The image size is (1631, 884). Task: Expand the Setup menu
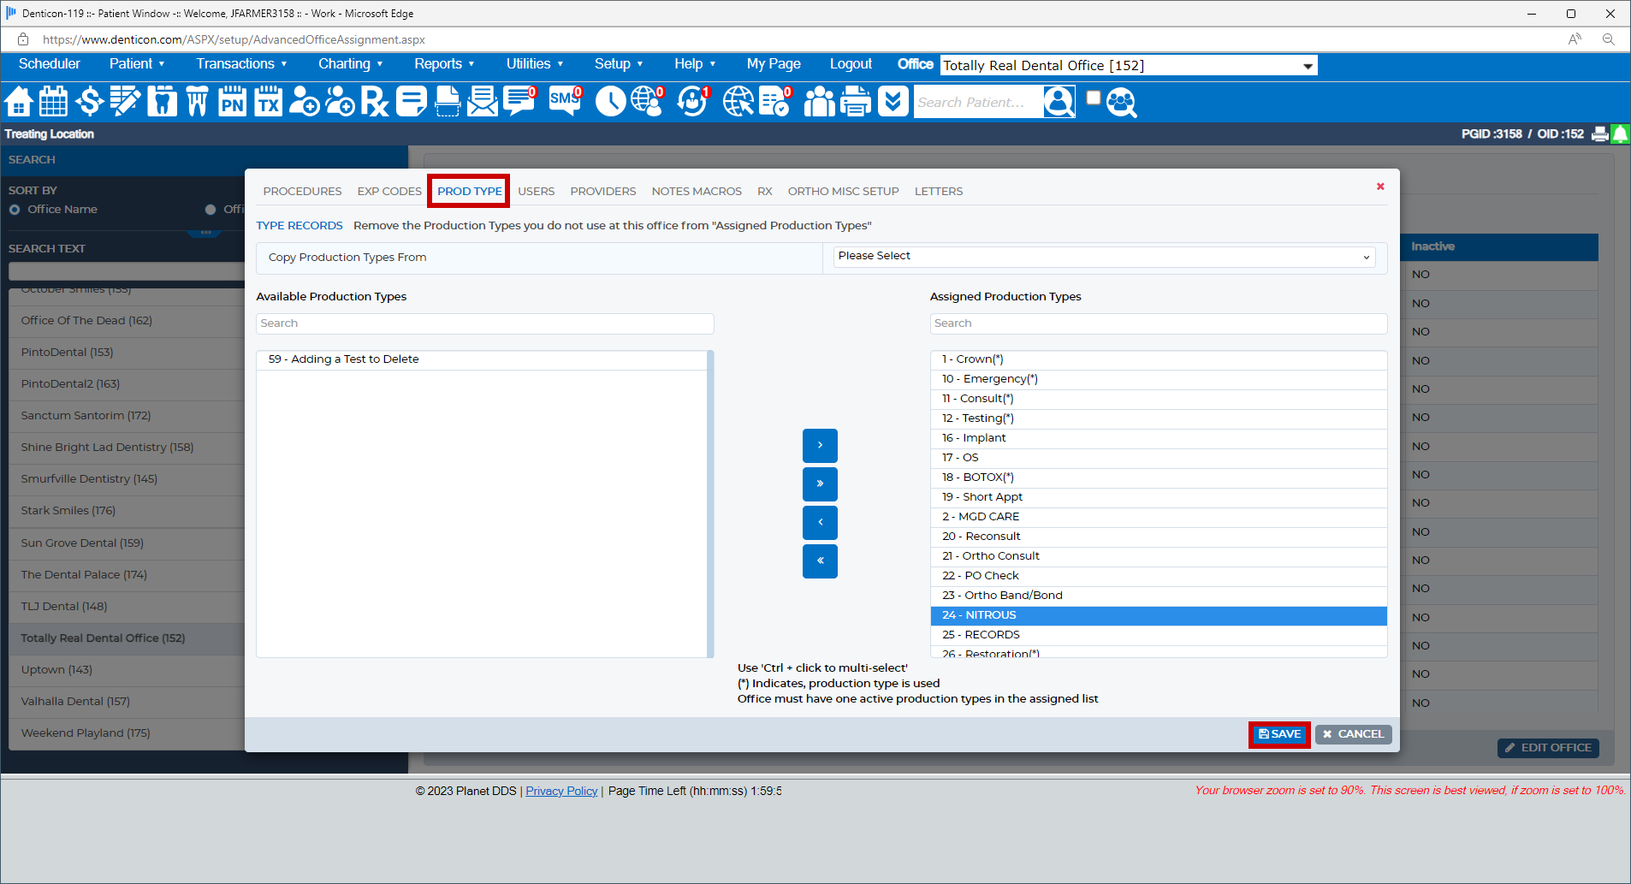619,64
